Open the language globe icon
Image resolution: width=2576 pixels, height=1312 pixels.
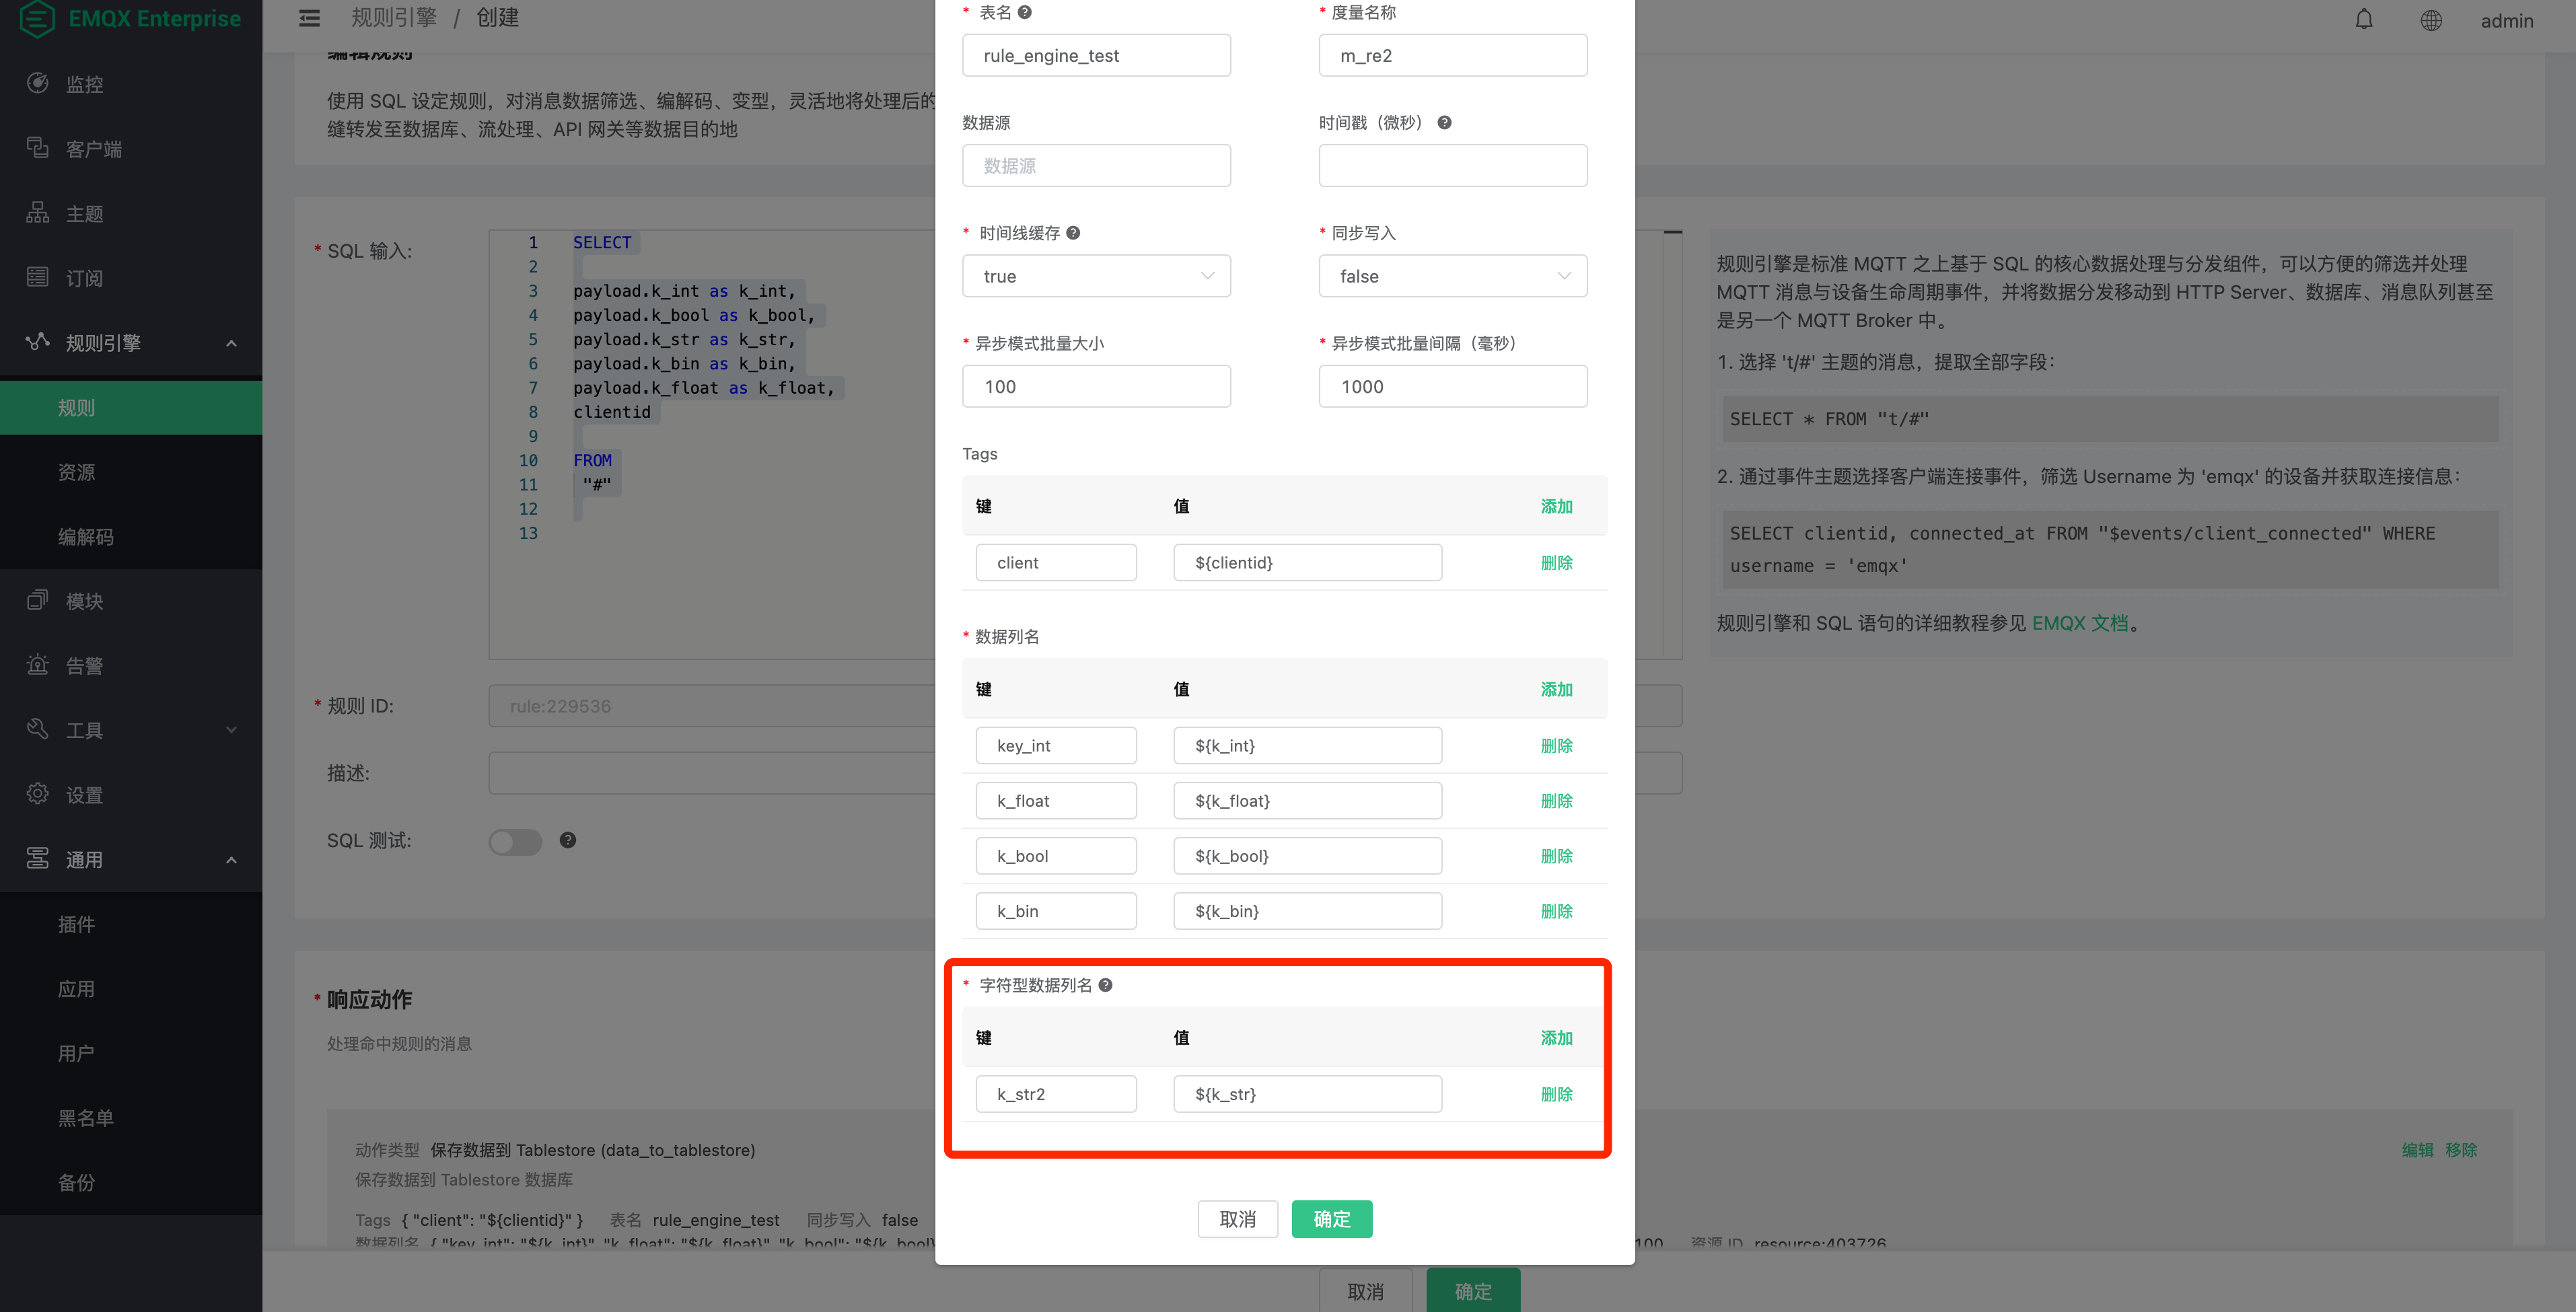2431,20
